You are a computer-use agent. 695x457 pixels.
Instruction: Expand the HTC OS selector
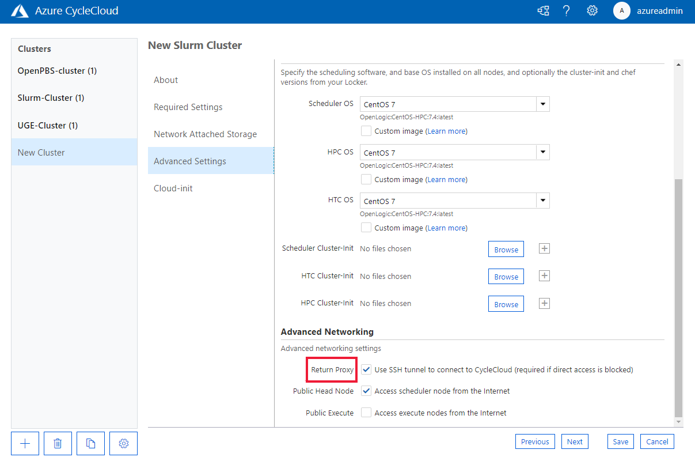click(542, 200)
